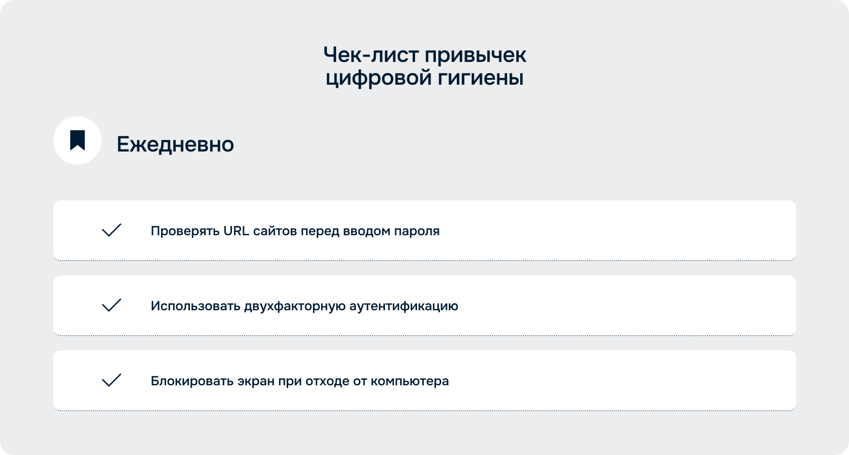Toggle checkmark for Проверять URL сайтов item
The height and width of the screenshot is (455, 849).
click(x=111, y=230)
